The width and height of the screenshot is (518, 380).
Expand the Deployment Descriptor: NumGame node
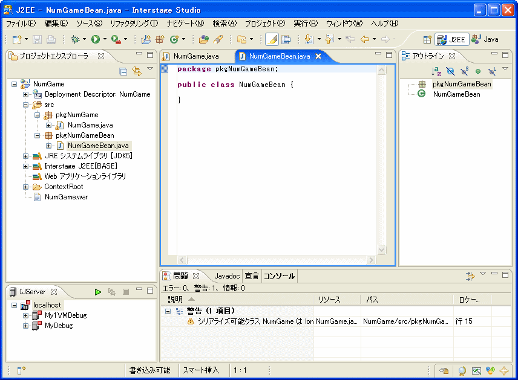[x=25, y=95]
